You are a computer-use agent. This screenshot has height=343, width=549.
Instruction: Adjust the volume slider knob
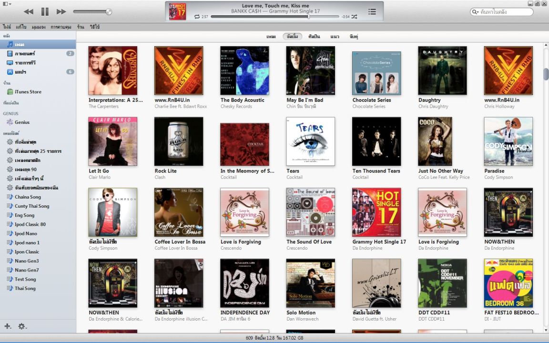(109, 12)
